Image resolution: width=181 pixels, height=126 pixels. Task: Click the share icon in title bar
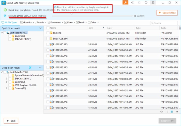(132, 2)
